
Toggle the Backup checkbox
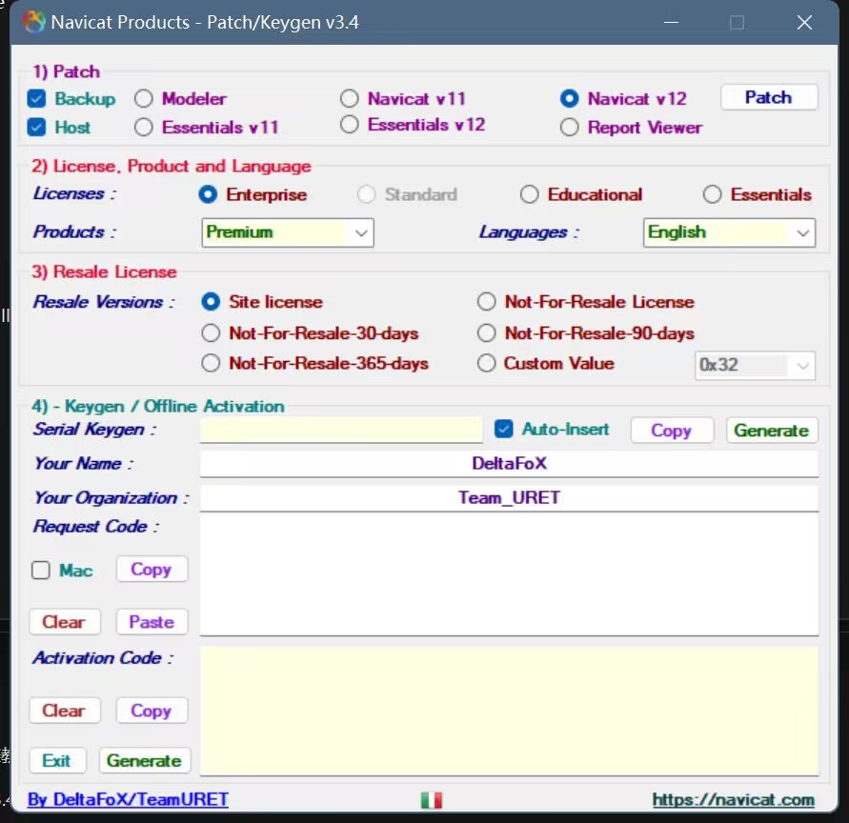(x=37, y=99)
